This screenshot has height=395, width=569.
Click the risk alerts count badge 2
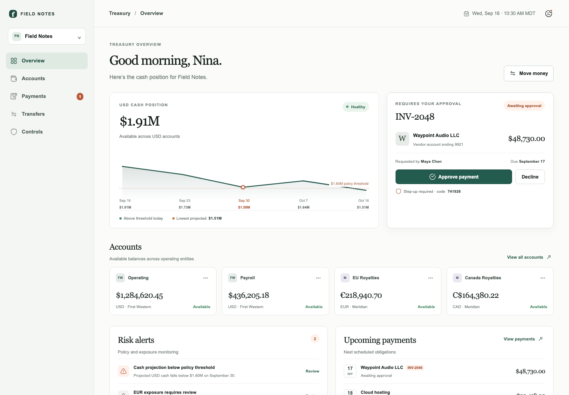coord(315,339)
